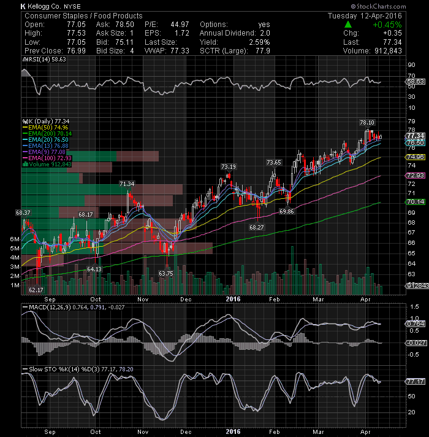The height and width of the screenshot is (437, 429).
Task: Click the K (Daily) 77.34 legend entry
Action: (x=46, y=122)
